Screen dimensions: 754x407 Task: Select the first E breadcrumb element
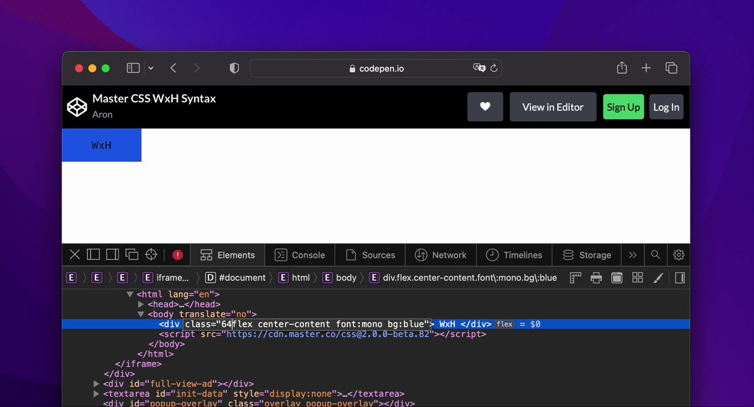[x=72, y=277]
